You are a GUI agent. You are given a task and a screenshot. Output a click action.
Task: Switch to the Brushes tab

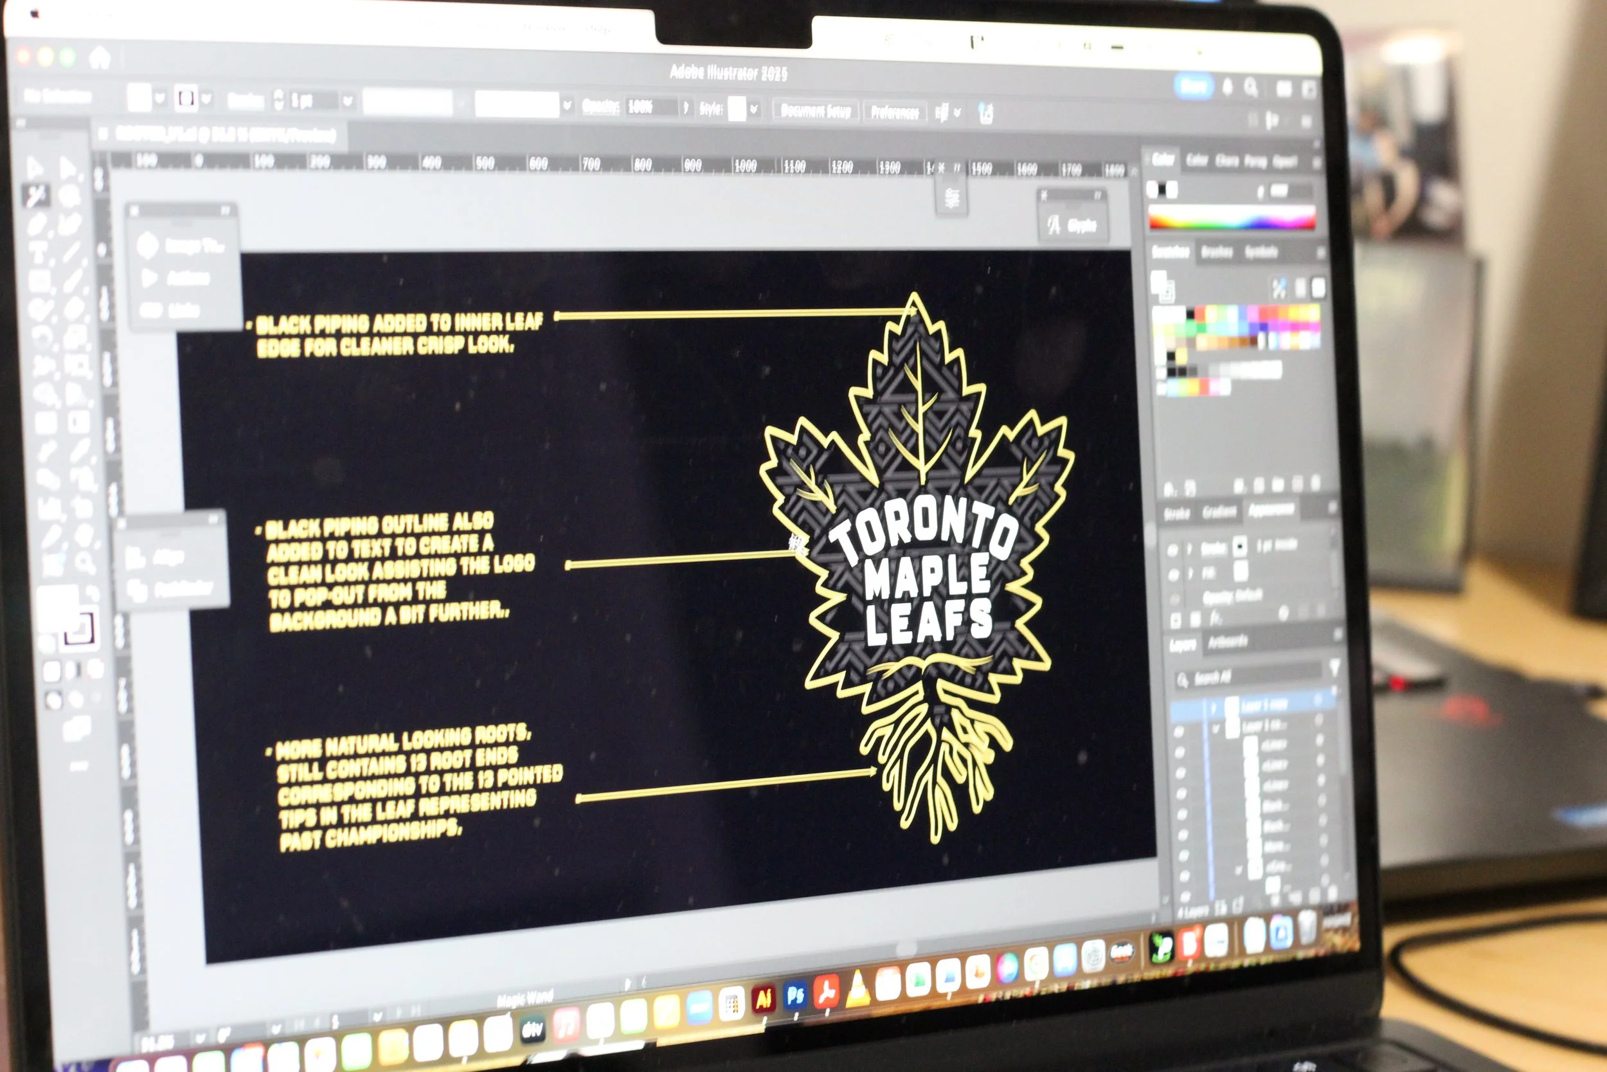pyautogui.click(x=1216, y=252)
